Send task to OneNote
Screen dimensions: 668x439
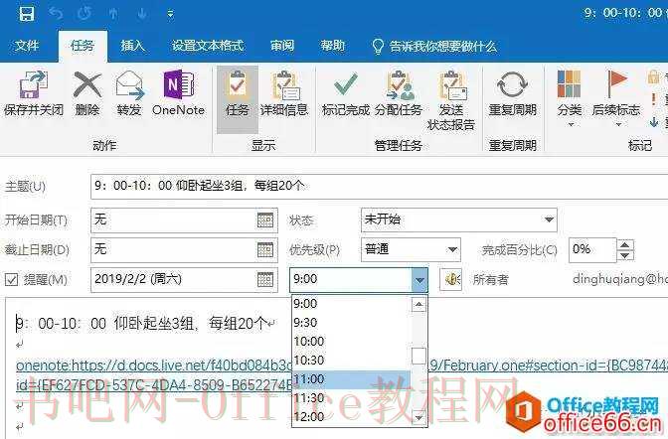[x=178, y=93]
